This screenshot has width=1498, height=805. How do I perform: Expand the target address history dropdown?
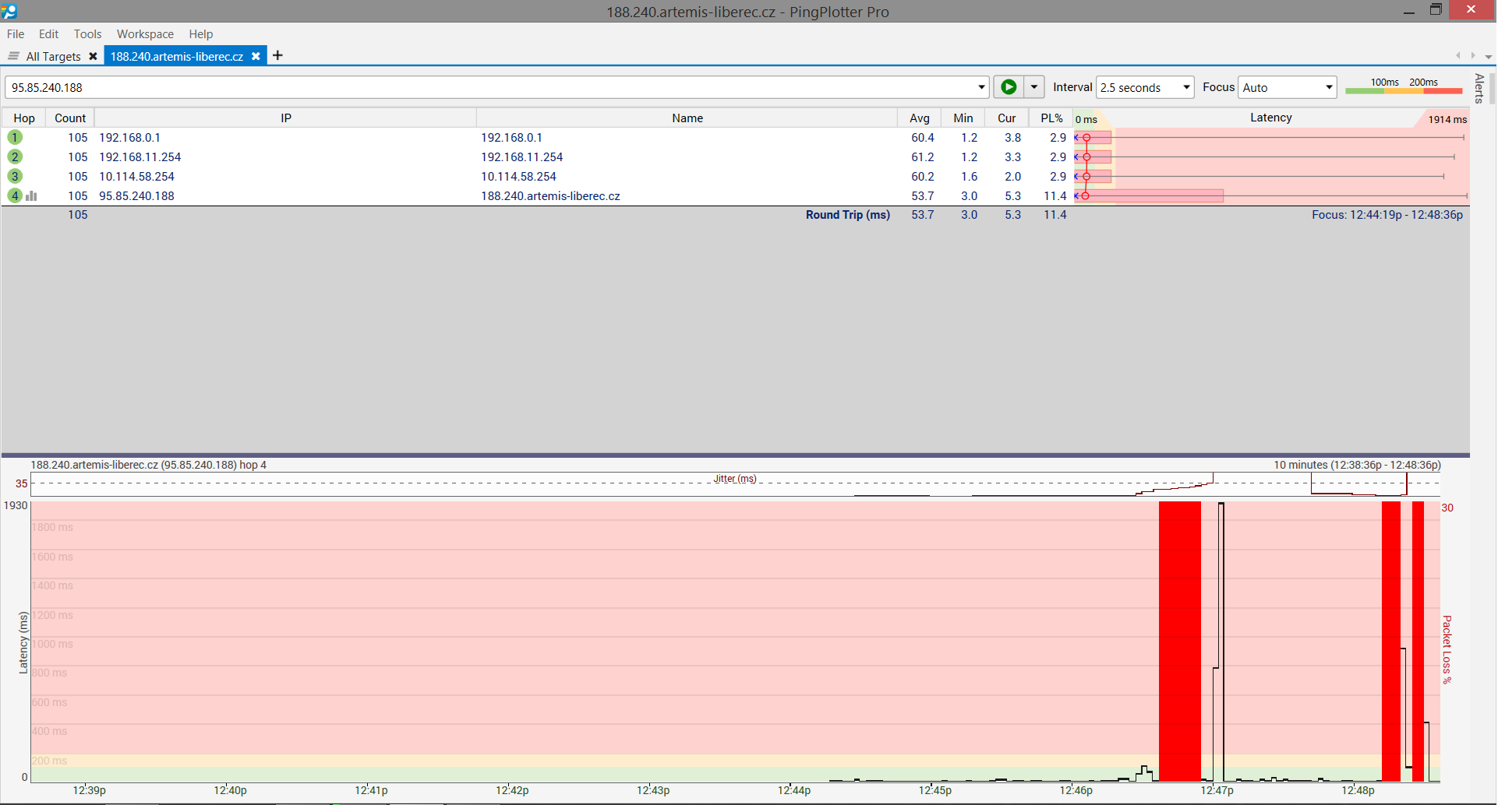pyautogui.click(x=981, y=87)
